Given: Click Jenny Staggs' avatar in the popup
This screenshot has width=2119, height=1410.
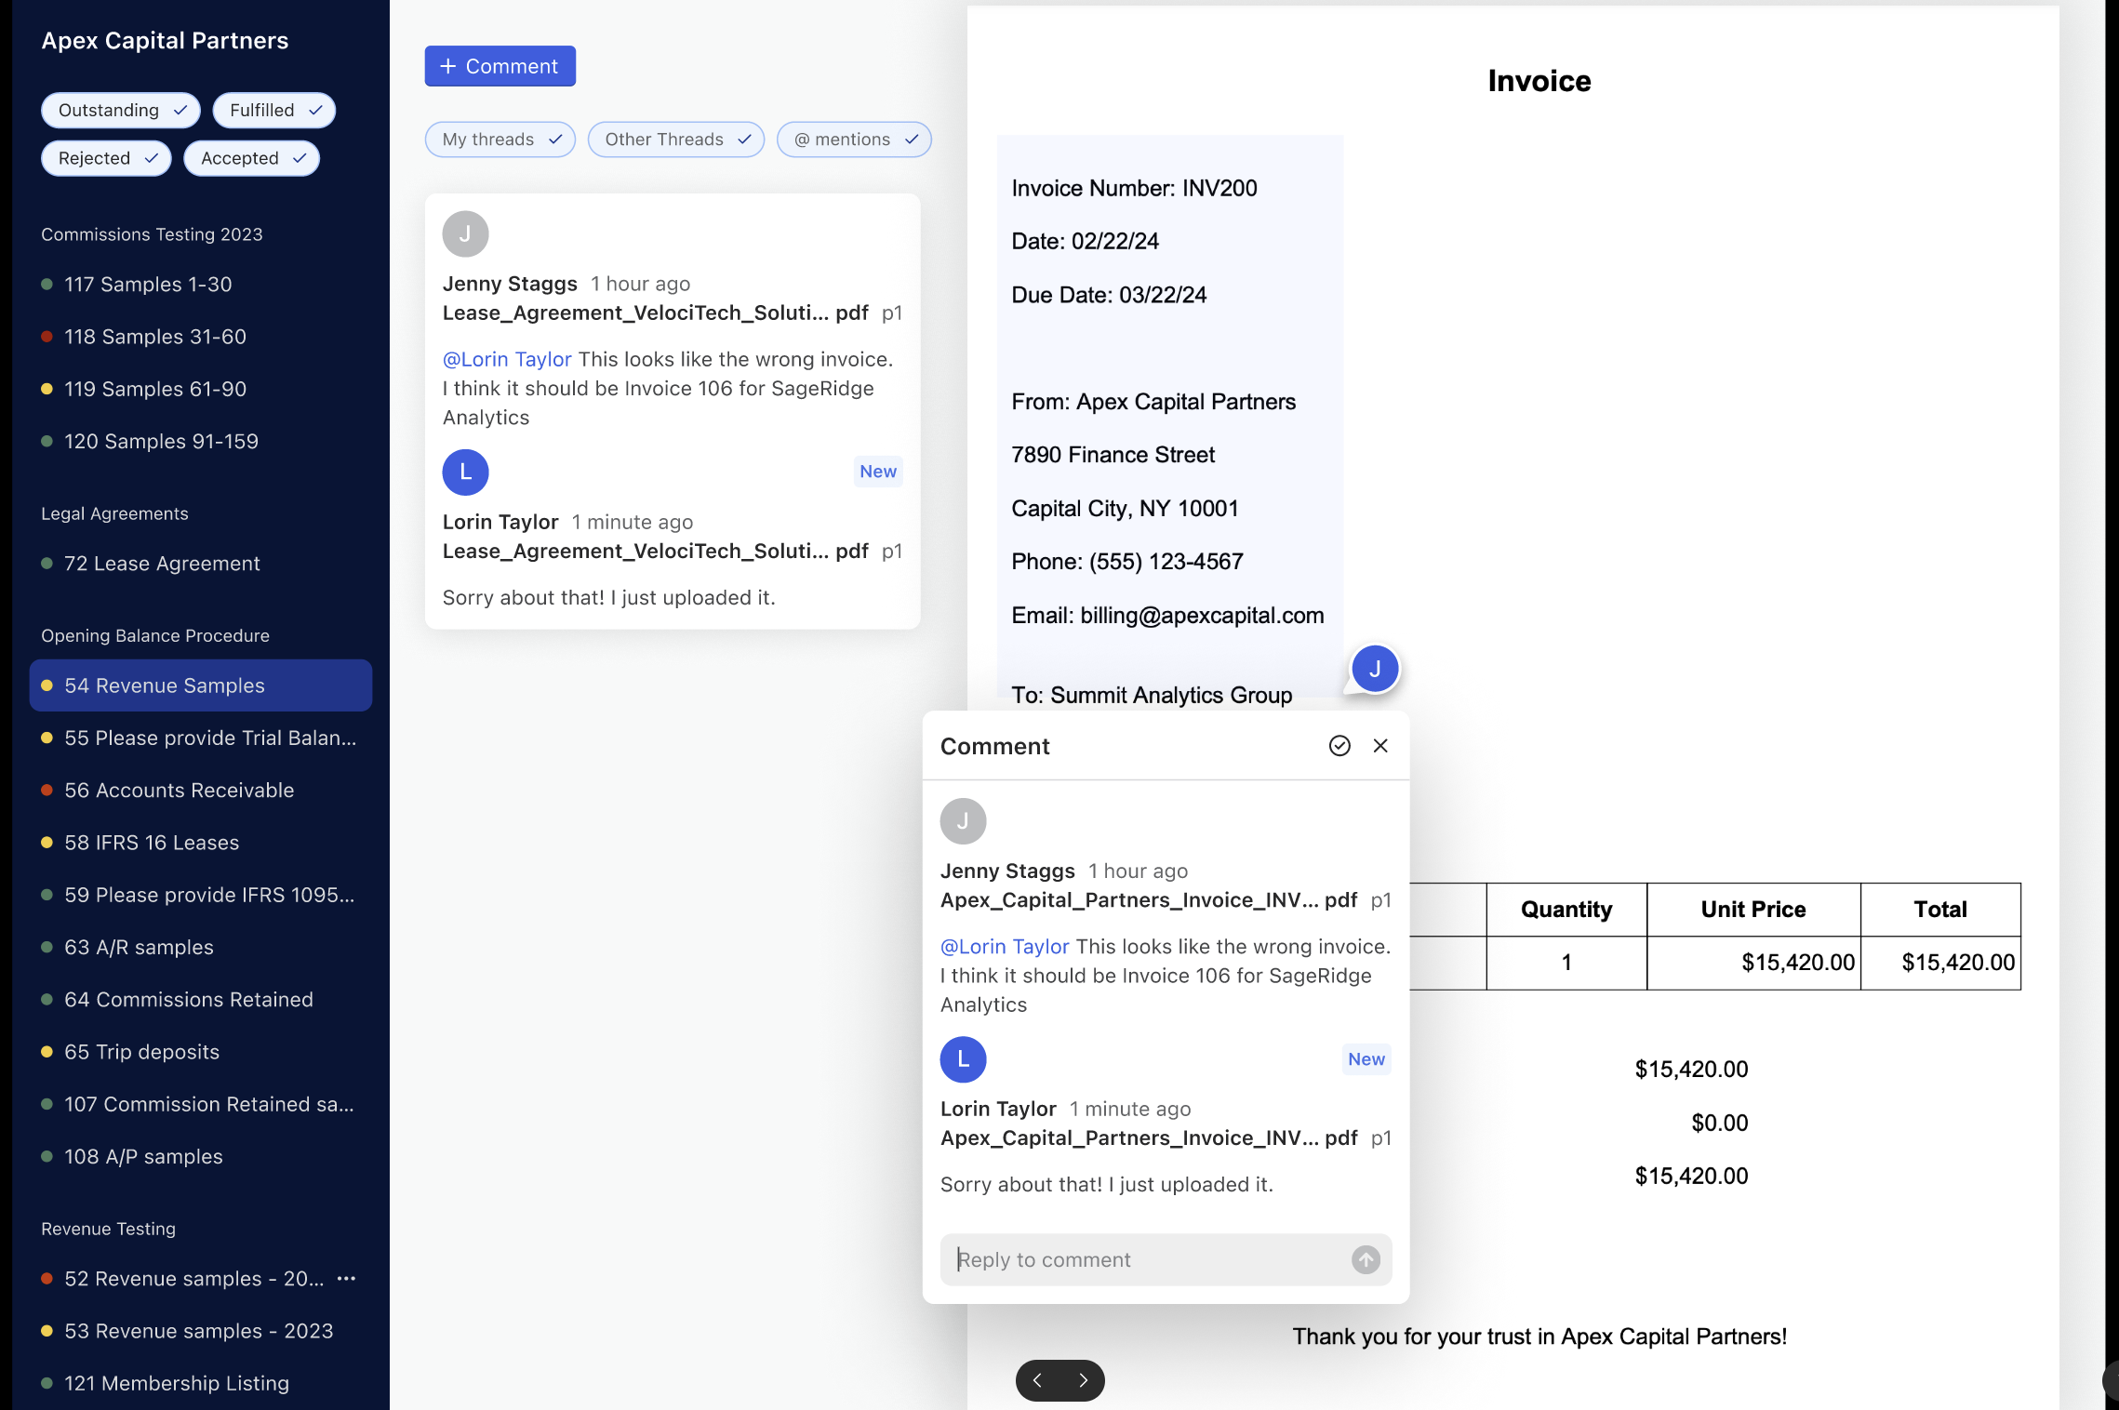Looking at the screenshot, I should click(x=963, y=820).
